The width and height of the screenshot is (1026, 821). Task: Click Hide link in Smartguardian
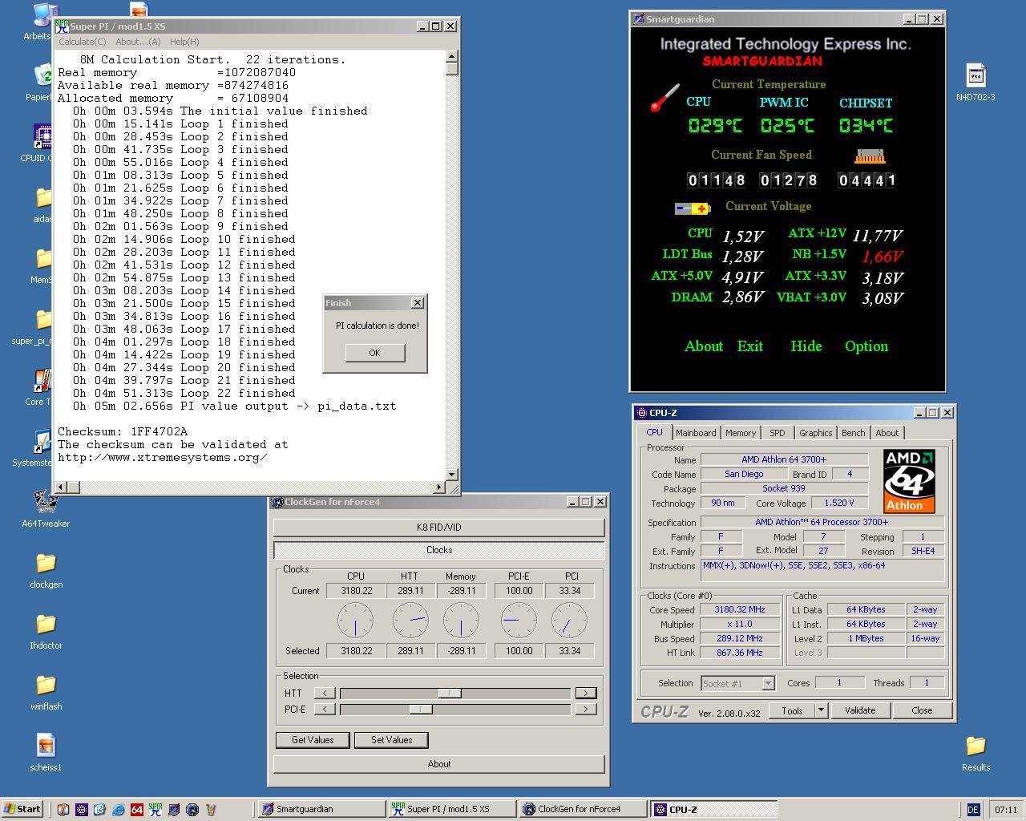tap(806, 346)
